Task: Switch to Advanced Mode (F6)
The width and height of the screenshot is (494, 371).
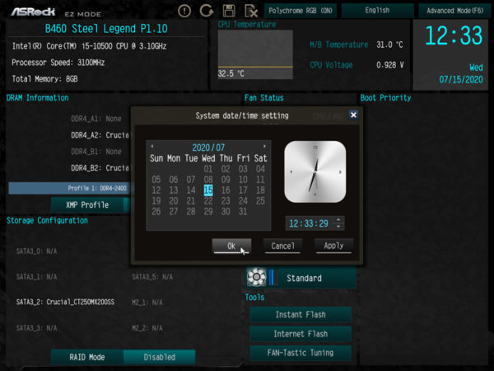Action: (455, 12)
